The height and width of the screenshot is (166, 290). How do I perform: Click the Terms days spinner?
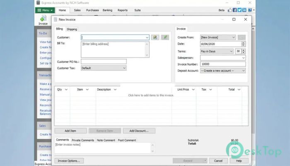tap(244, 51)
